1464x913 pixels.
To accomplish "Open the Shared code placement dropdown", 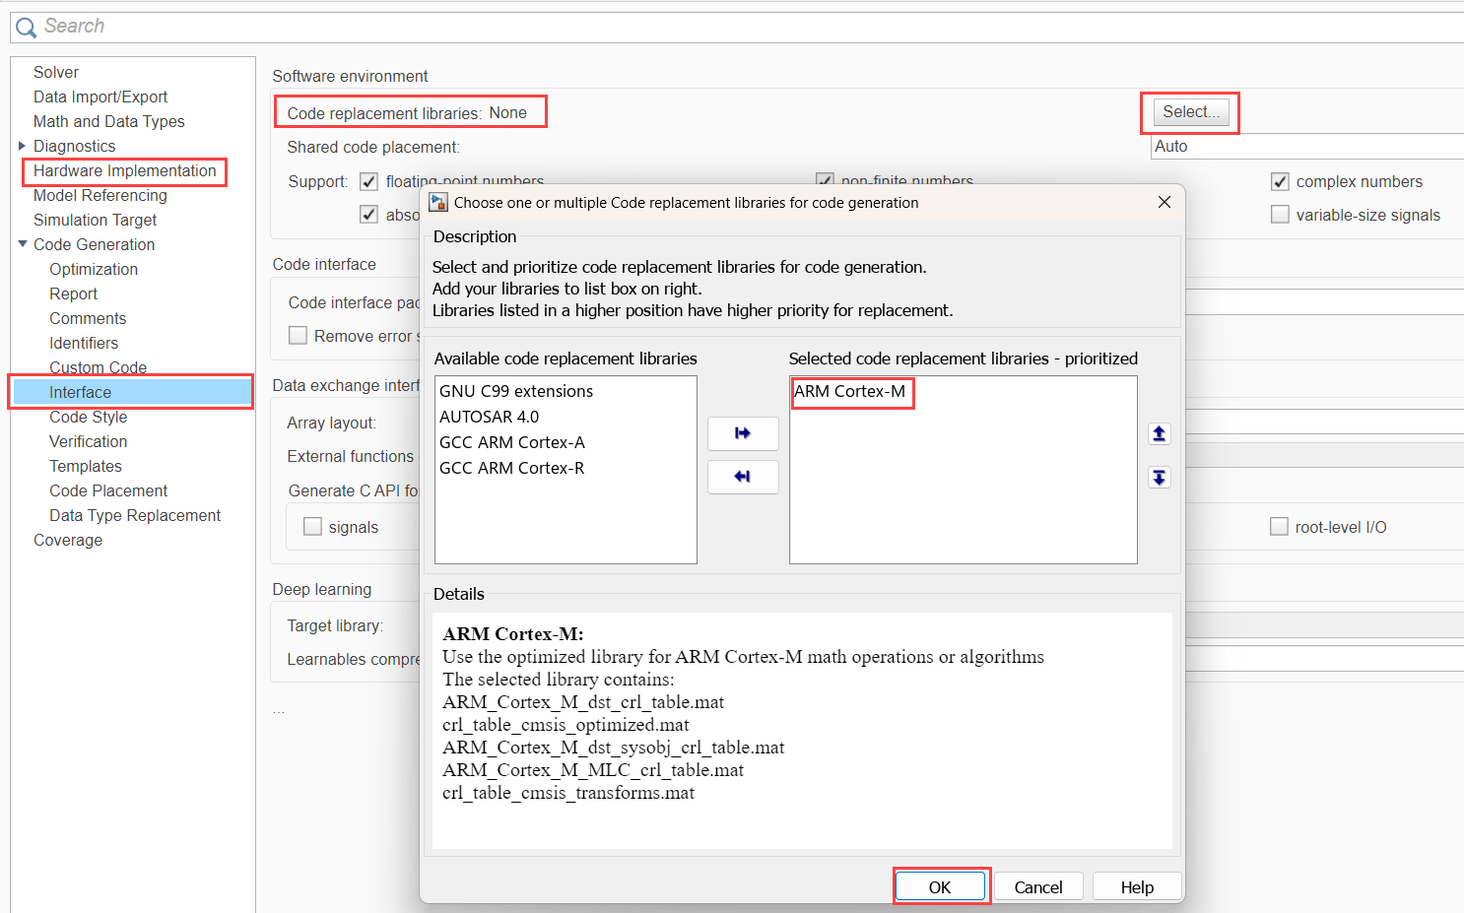I will (x=1306, y=146).
